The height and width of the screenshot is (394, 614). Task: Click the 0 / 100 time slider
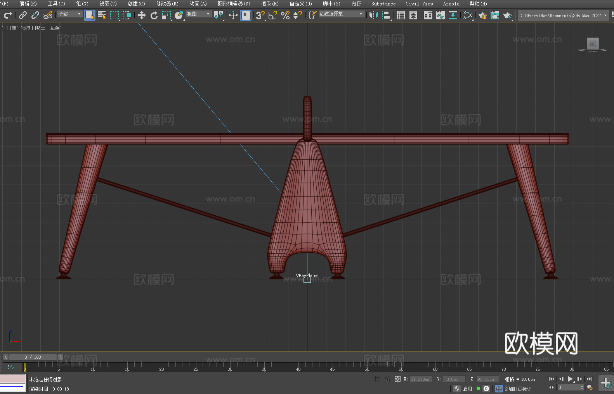coord(33,357)
